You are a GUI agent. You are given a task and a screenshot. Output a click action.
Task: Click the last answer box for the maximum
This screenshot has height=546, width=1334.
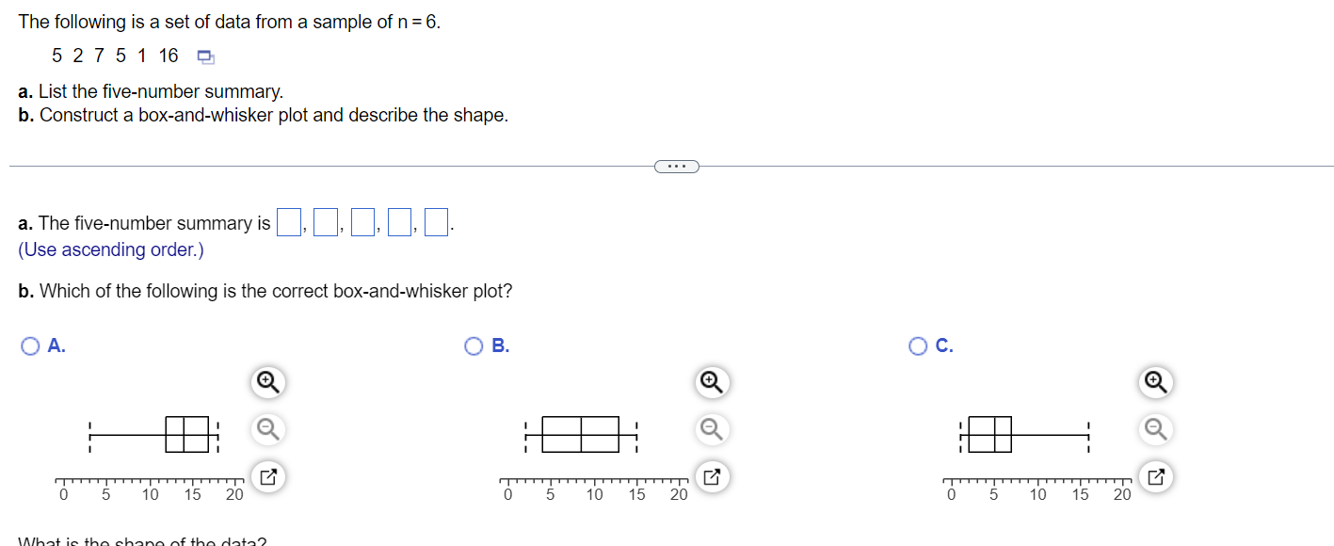tap(435, 221)
